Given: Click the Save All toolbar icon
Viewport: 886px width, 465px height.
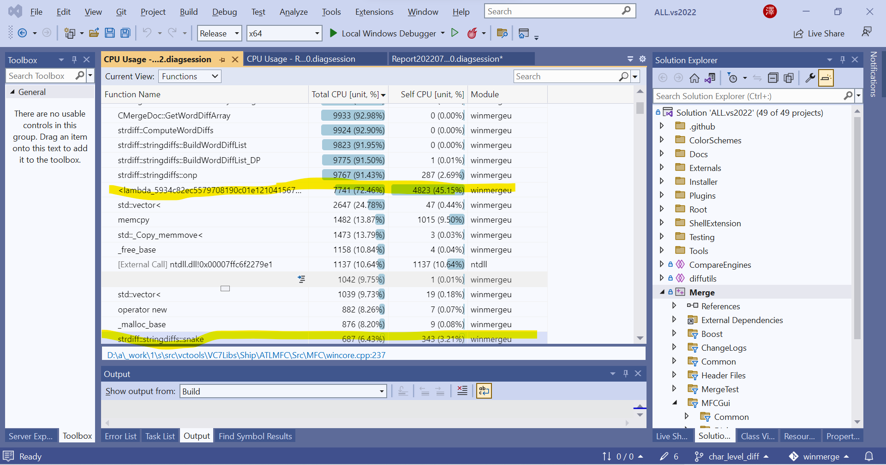Looking at the screenshot, I should click(x=125, y=33).
